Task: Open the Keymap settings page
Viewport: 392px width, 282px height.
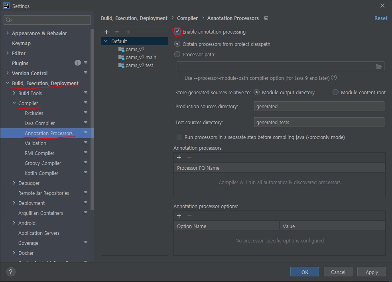Action: (x=21, y=43)
